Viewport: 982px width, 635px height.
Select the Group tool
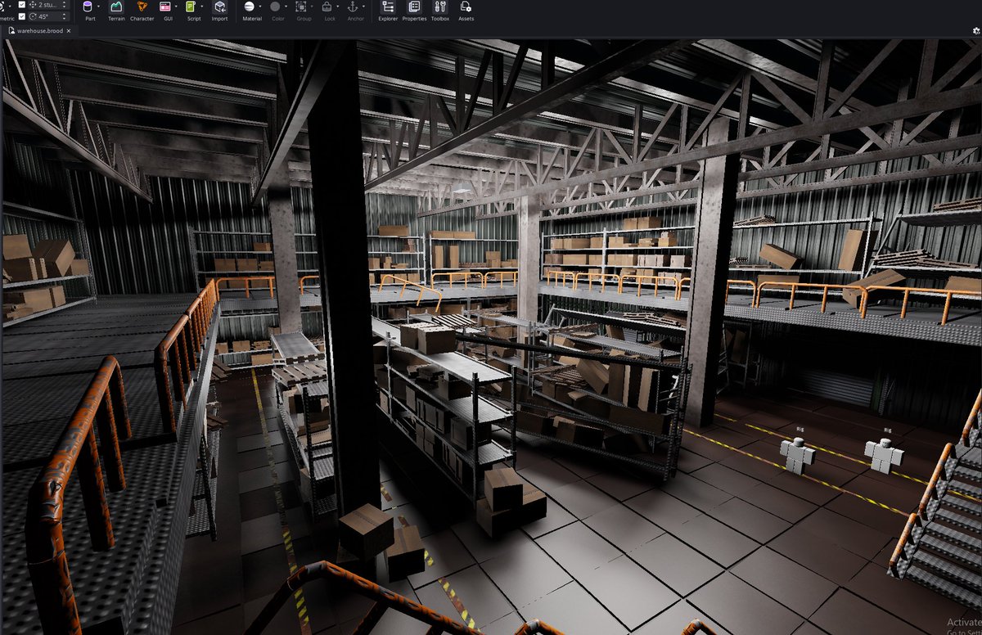coord(300,7)
